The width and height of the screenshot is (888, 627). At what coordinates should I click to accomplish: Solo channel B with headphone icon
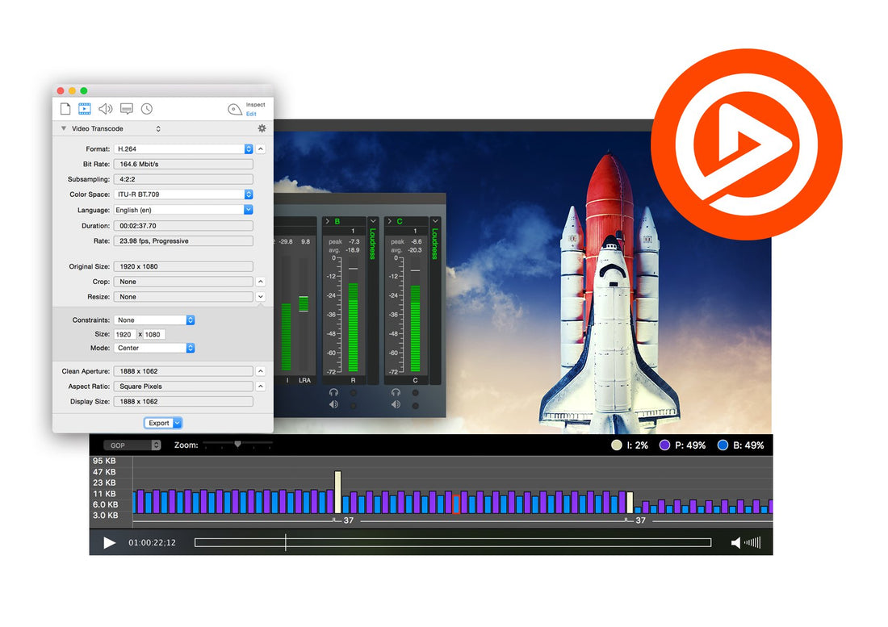pyautogui.click(x=333, y=393)
